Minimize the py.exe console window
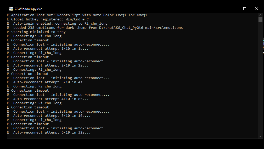Viewport: 264px width, 149px height. (x=233, y=9)
